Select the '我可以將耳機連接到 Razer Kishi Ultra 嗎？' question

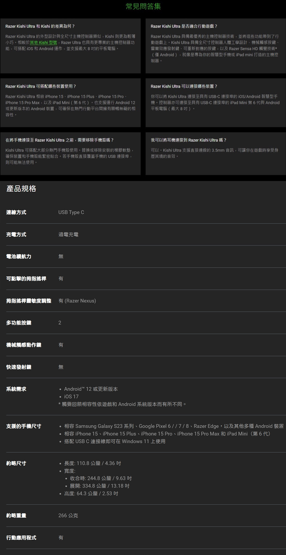pyautogui.click(x=189, y=140)
